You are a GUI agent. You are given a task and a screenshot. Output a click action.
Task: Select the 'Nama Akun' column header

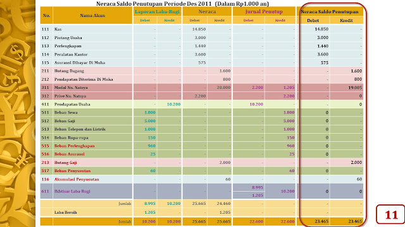pyautogui.click(x=92, y=15)
